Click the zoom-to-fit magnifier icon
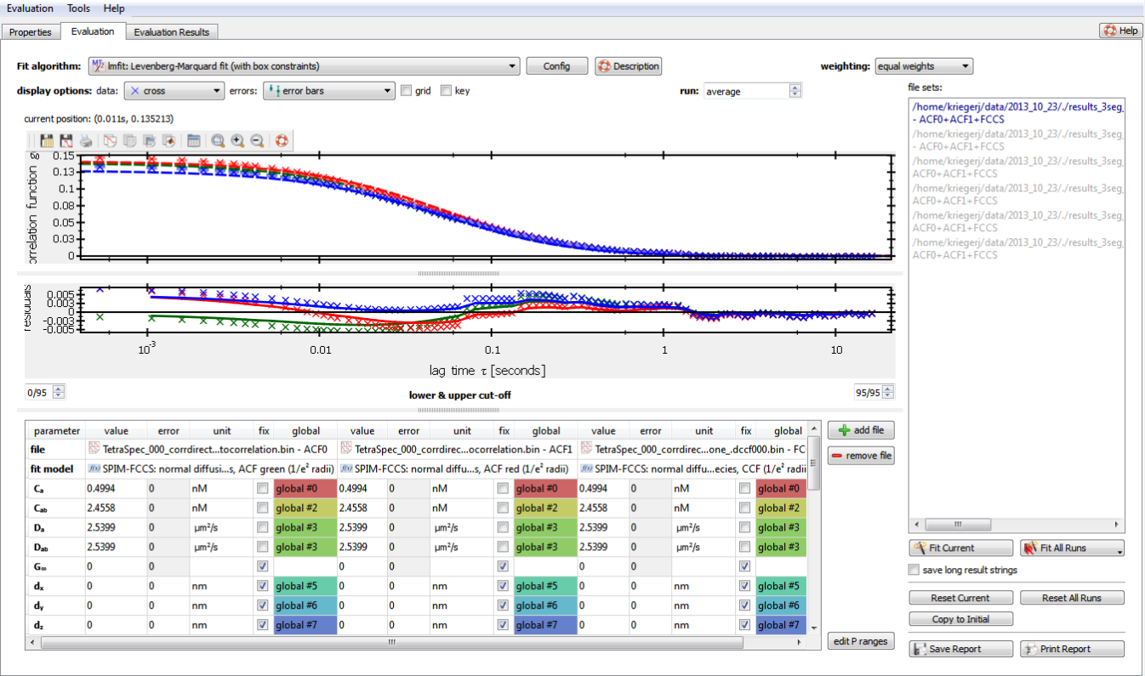Screen dimensions: 1145x676 coord(219,141)
